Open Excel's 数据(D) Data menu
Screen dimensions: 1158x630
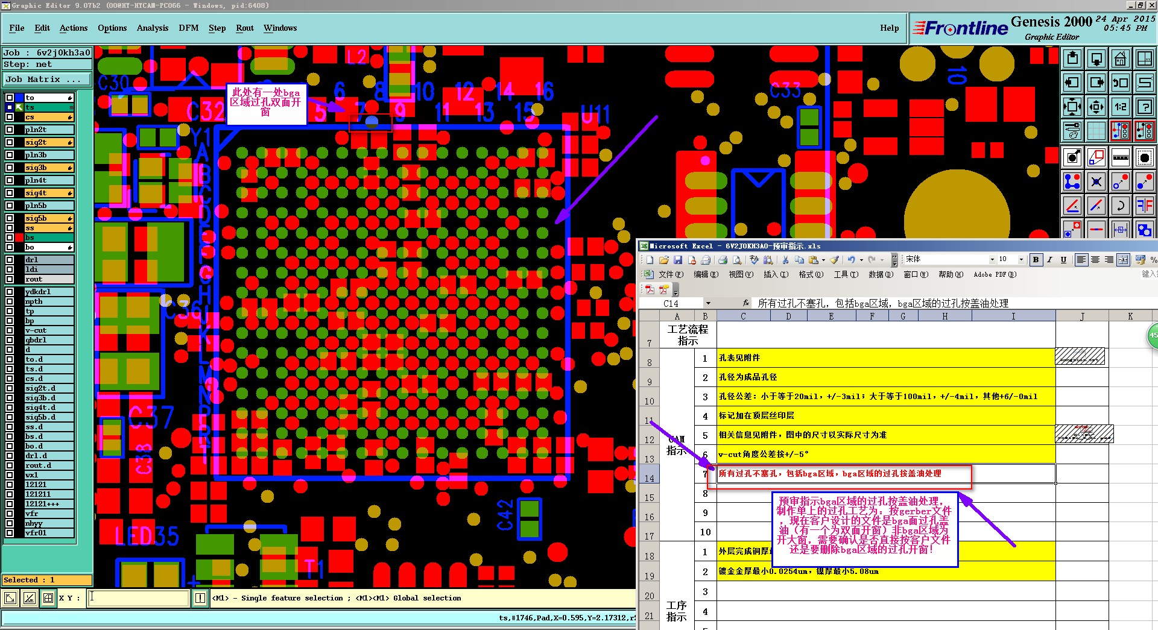coord(881,274)
